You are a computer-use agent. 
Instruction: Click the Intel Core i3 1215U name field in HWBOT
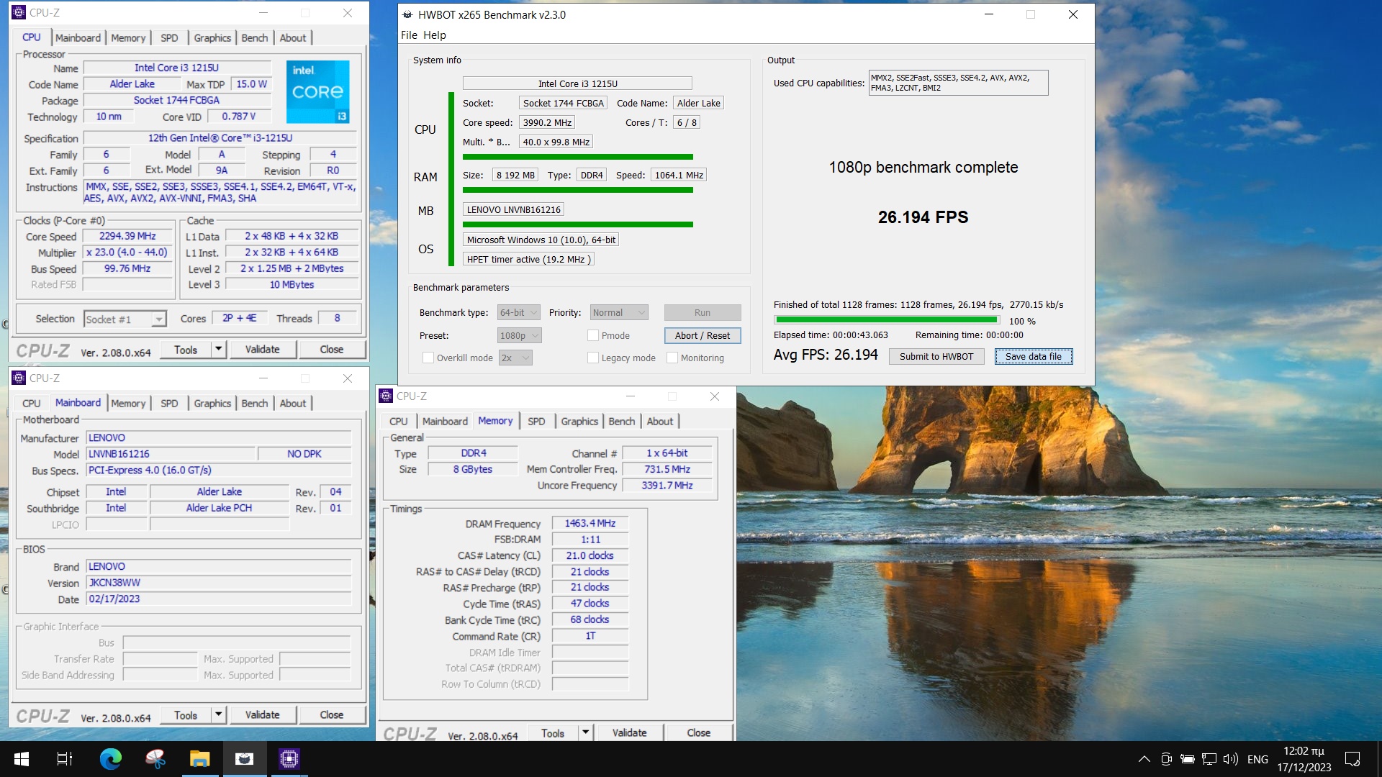tap(577, 83)
